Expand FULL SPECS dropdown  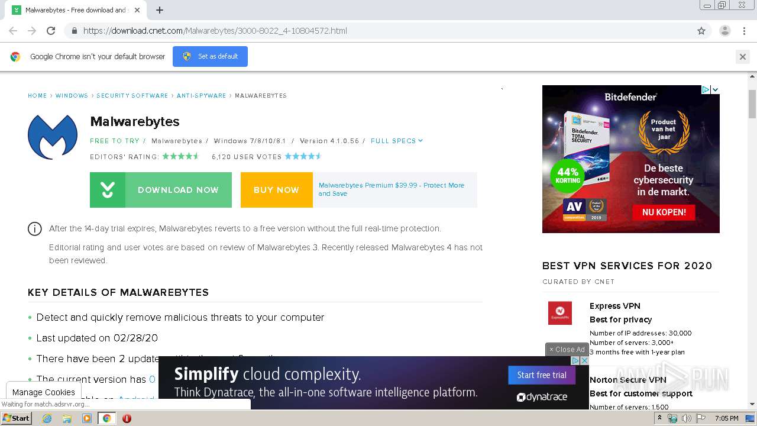[397, 141]
